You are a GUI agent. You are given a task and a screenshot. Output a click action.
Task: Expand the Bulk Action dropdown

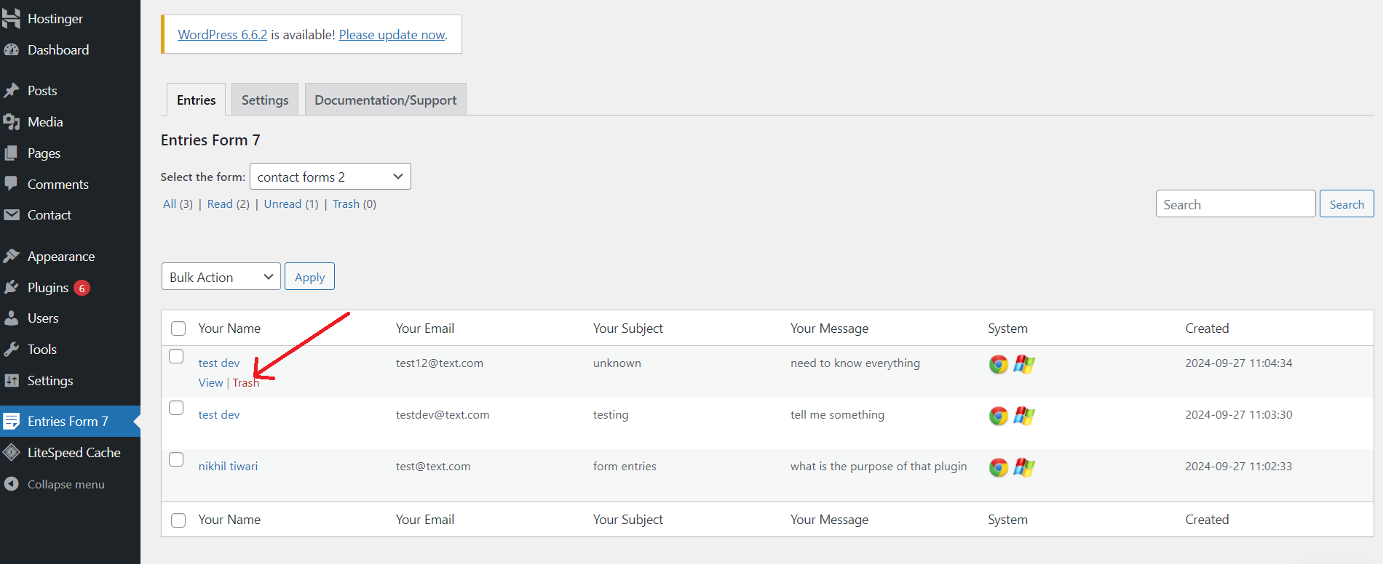coord(221,277)
